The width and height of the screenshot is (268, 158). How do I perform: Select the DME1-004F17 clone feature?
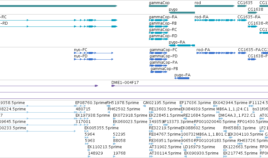(x=190, y=86)
